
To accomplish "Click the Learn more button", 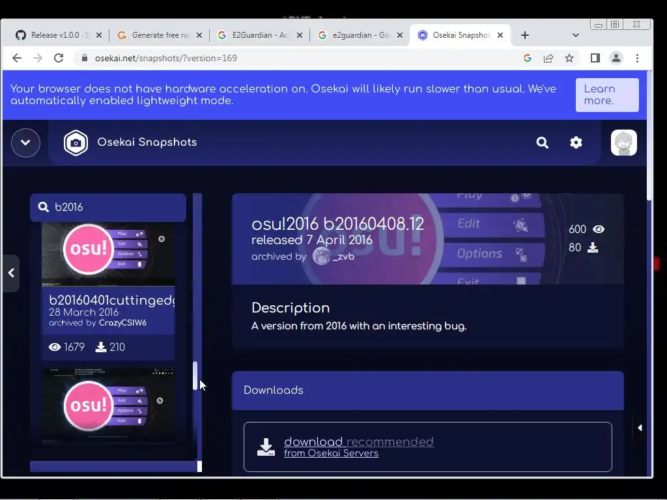I will tap(607, 95).
